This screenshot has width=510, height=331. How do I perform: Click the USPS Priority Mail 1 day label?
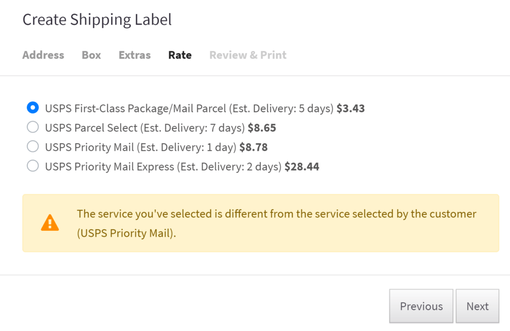pyautogui.click(x=156, y=148)
